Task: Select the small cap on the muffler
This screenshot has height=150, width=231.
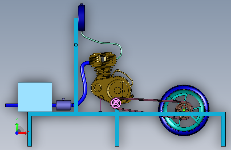Action: click(x=63, y=99)
